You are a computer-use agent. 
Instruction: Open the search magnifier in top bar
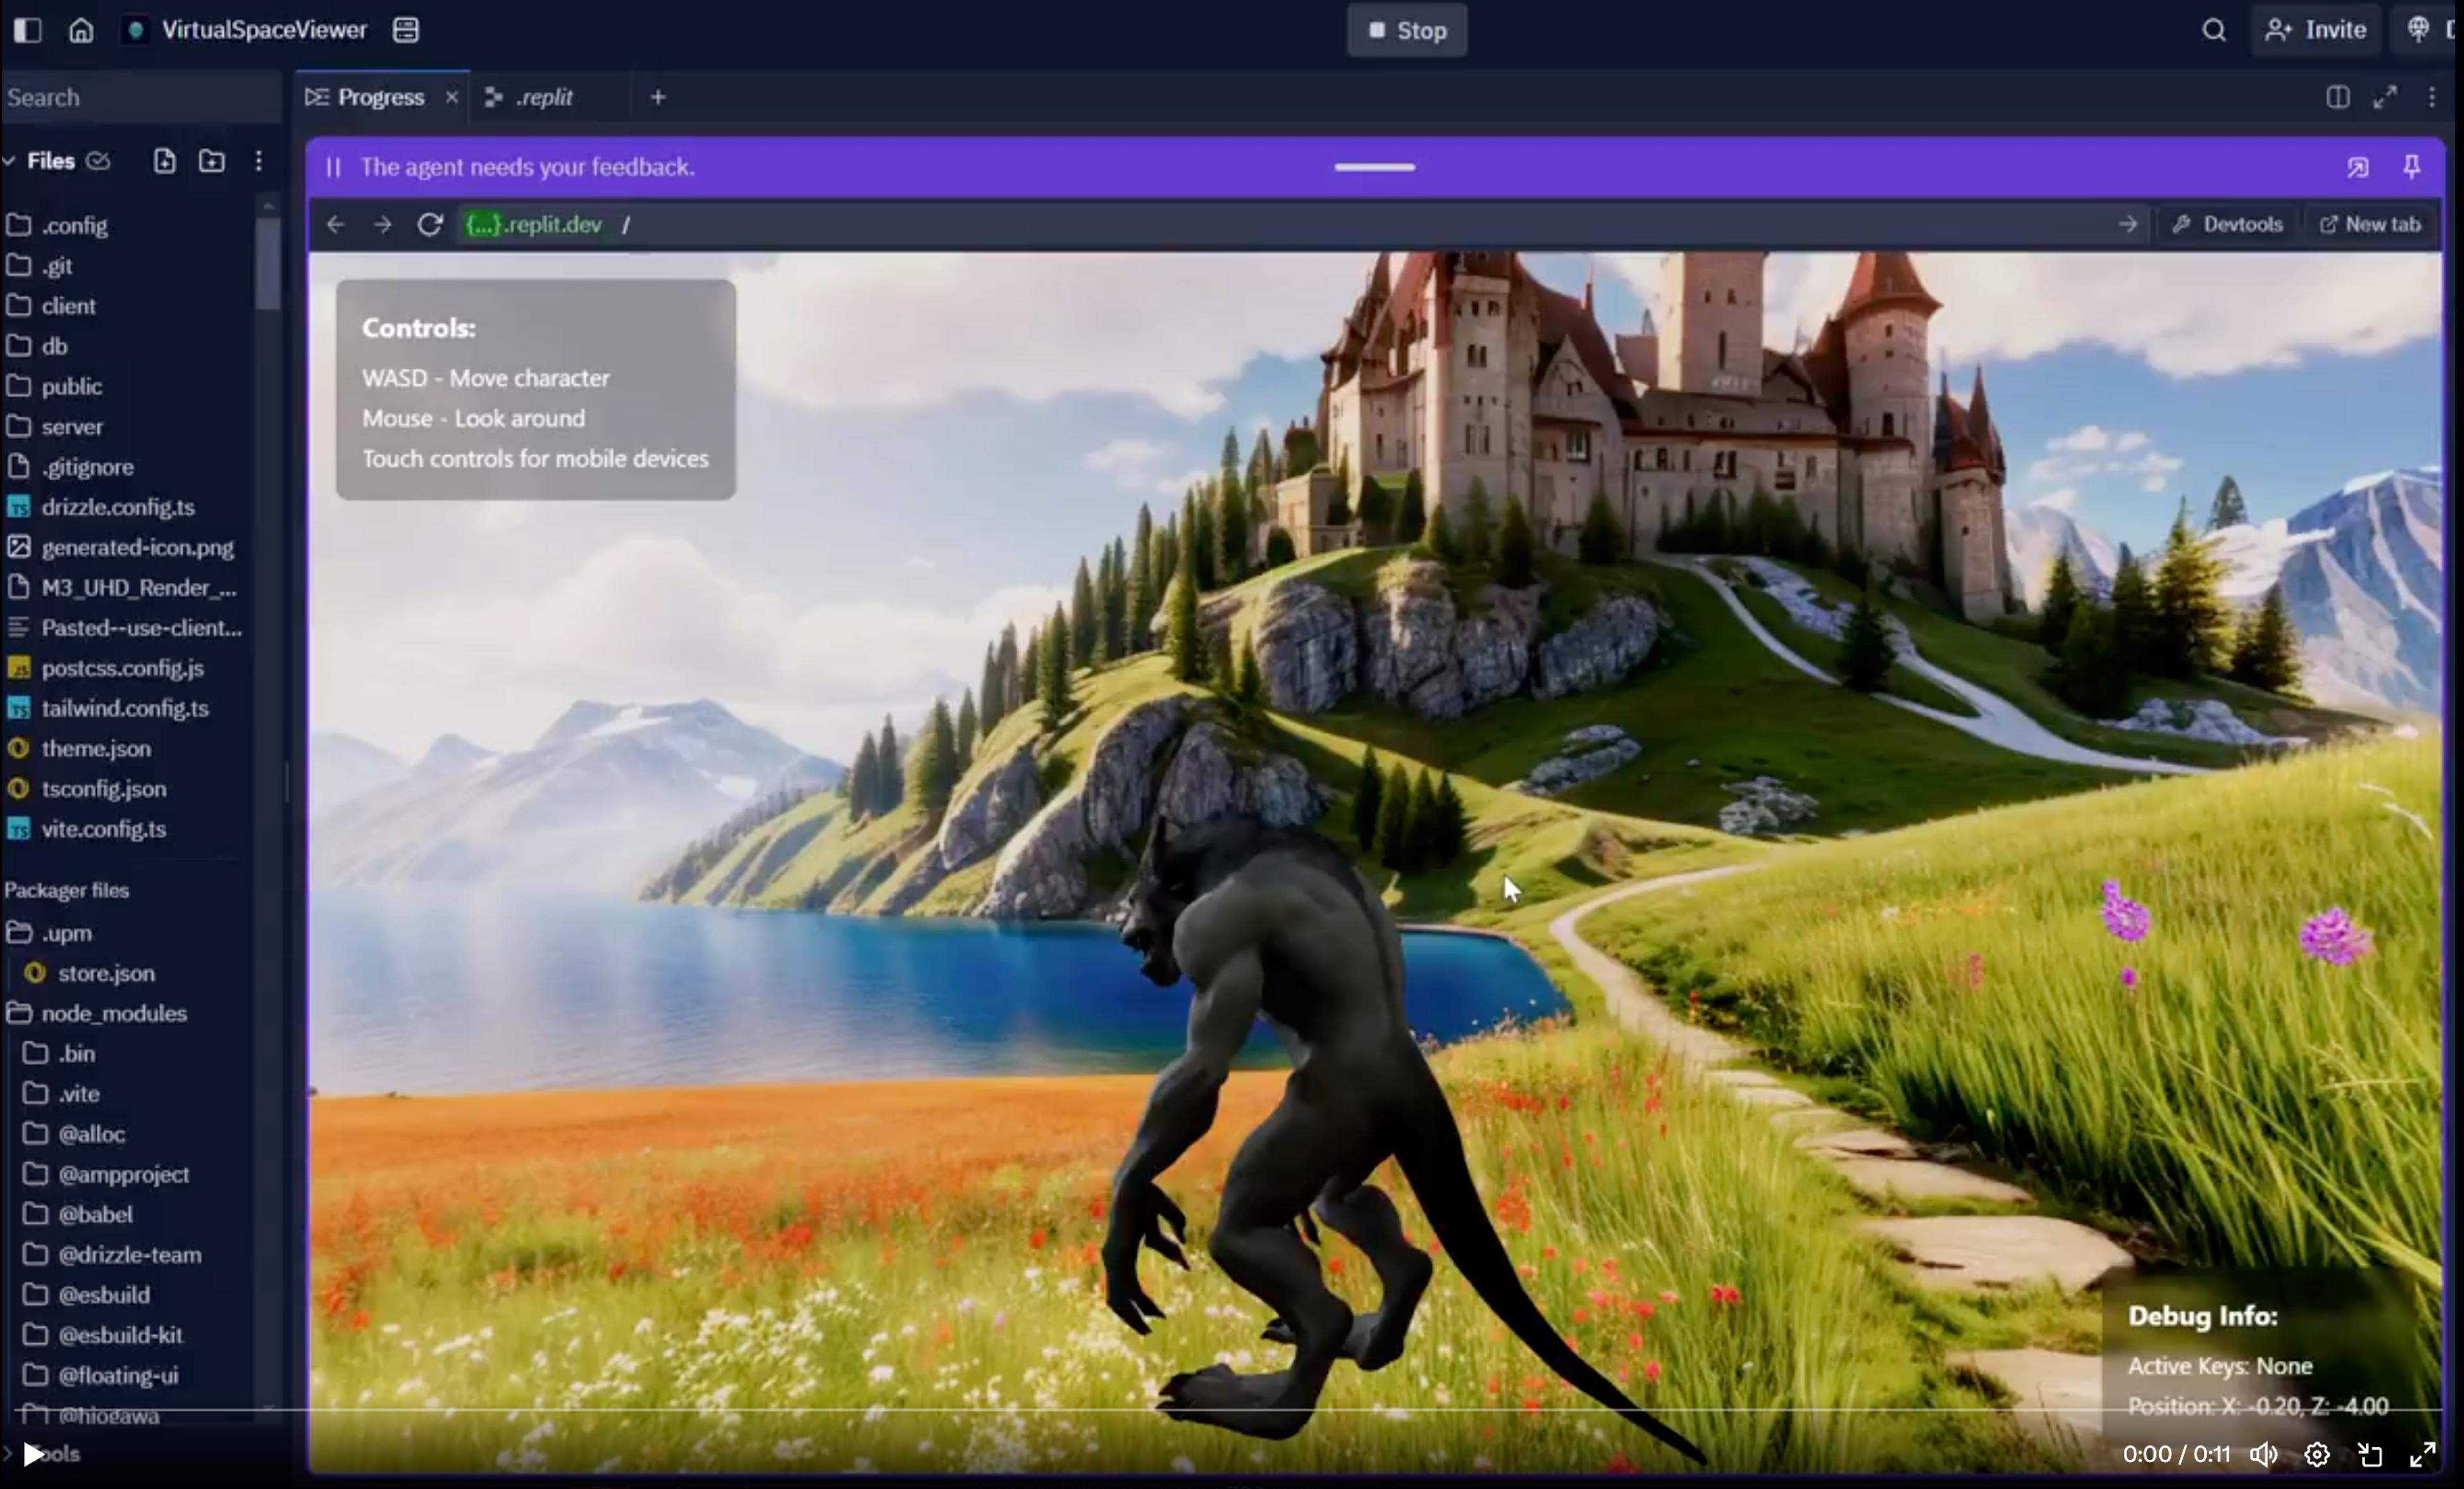(x=2214, y=30)
